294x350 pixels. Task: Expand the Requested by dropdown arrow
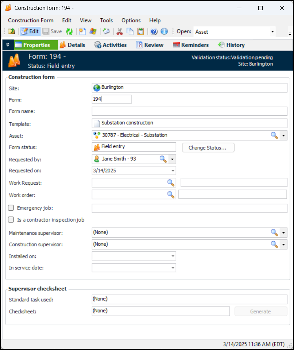172,159
